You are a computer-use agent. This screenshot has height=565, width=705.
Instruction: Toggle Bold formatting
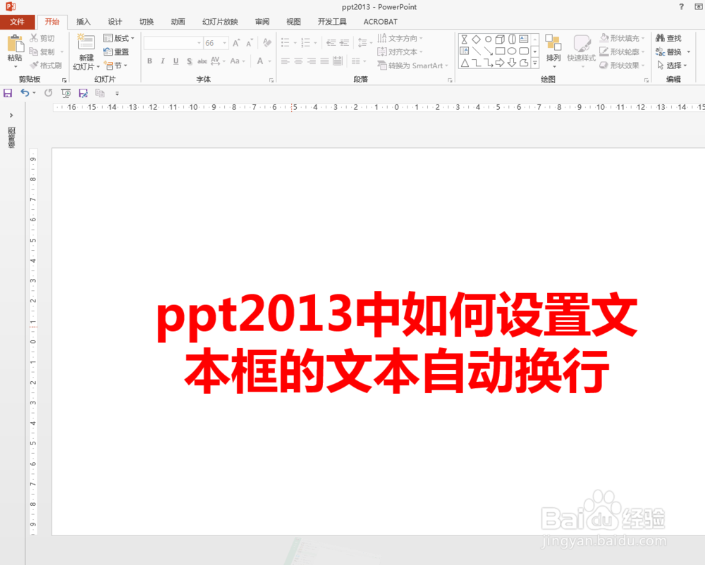(x=149, y=61)
